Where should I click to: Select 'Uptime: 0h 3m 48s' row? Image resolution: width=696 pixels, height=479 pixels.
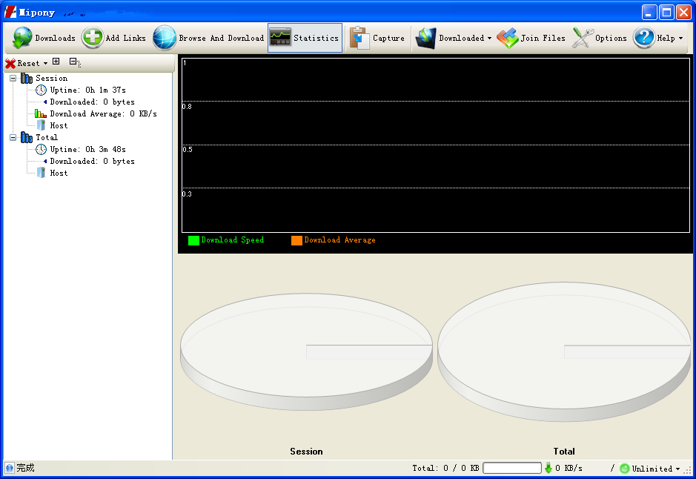88,150
